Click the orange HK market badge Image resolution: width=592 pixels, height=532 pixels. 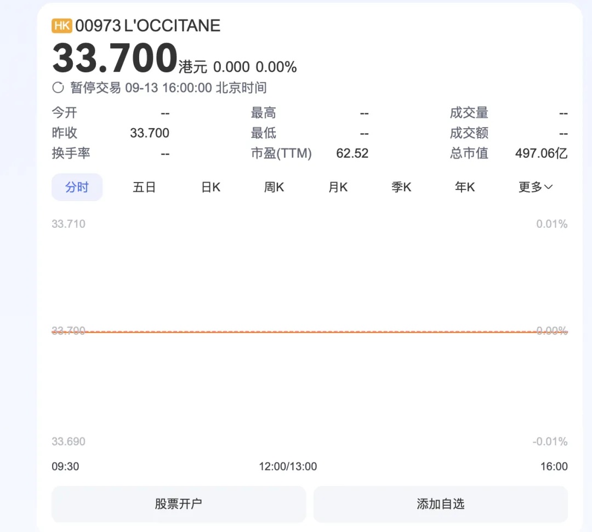click(62, 26)
